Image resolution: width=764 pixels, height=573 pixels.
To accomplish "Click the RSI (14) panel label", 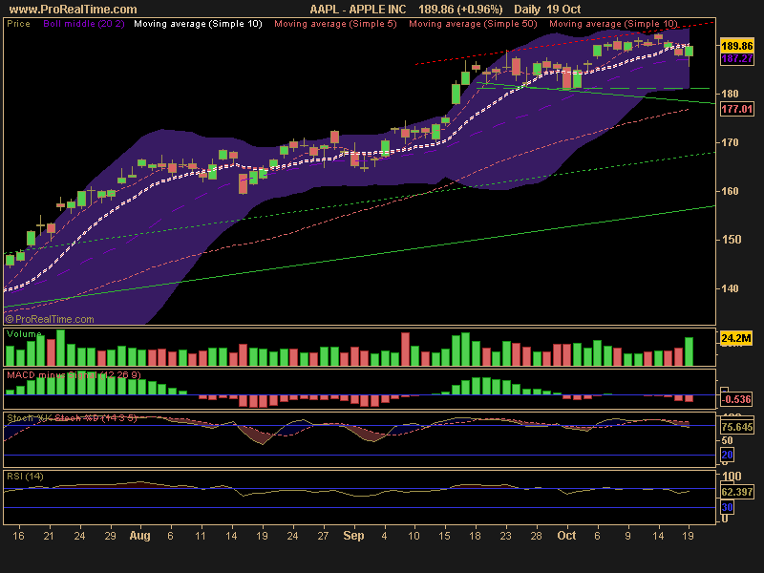I will [x=25, y=477].
